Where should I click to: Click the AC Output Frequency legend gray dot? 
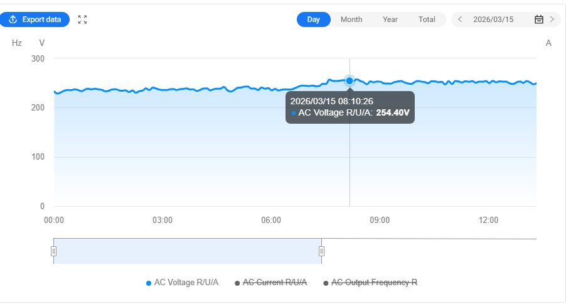[326, 283]
